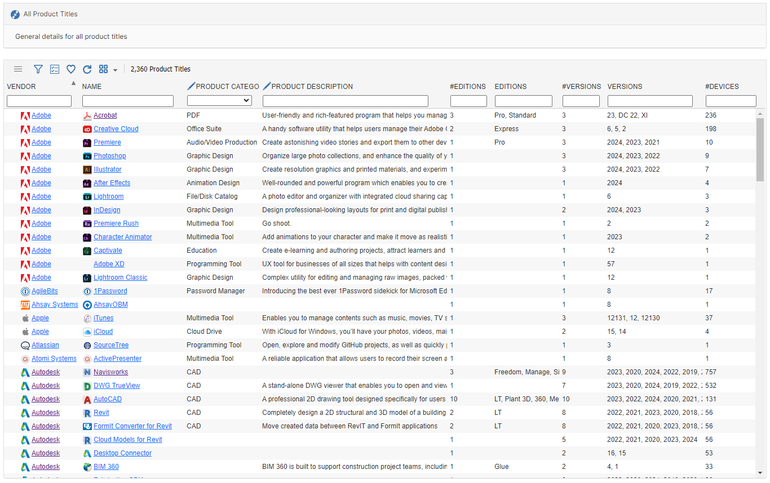The height and width of the screenshot is (483, 770).
Task: Click the Product Description filter input field
Action: (346, 101)
